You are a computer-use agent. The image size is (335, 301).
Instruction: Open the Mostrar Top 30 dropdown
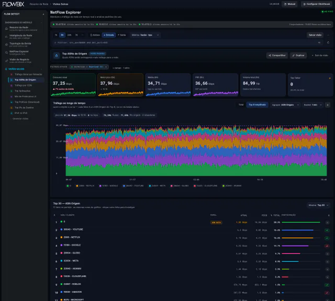(319, 205)
